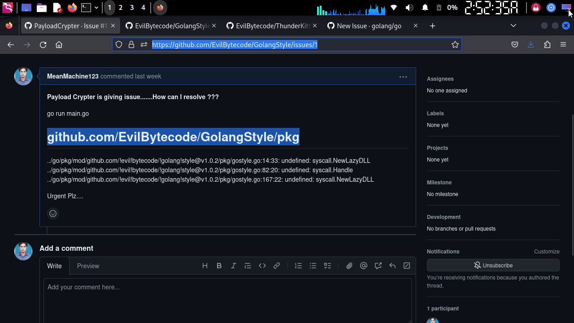Customize notification settings
The height and width of the screenshot is (323, 574).
click(x=547, y=252)
